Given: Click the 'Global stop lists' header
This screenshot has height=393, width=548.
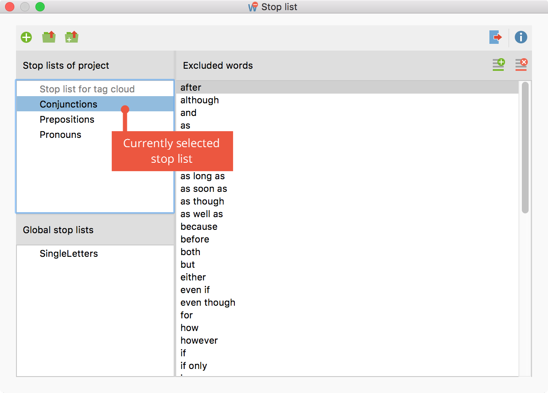Looking at the screenshot, I should coord(58,230).
